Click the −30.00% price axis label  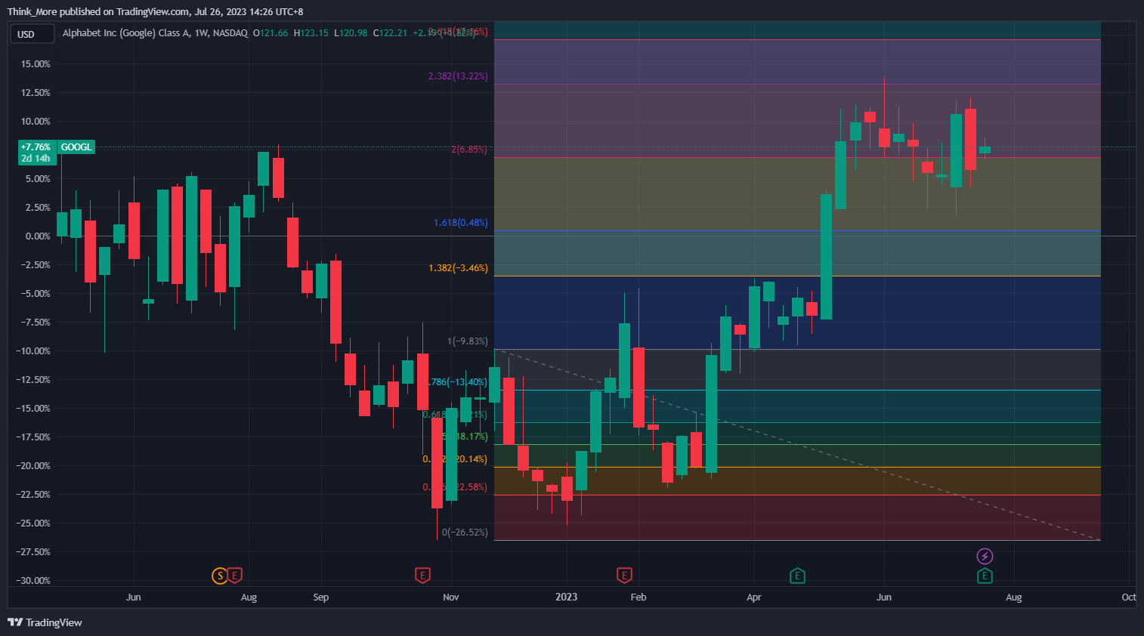pos(32,581)
